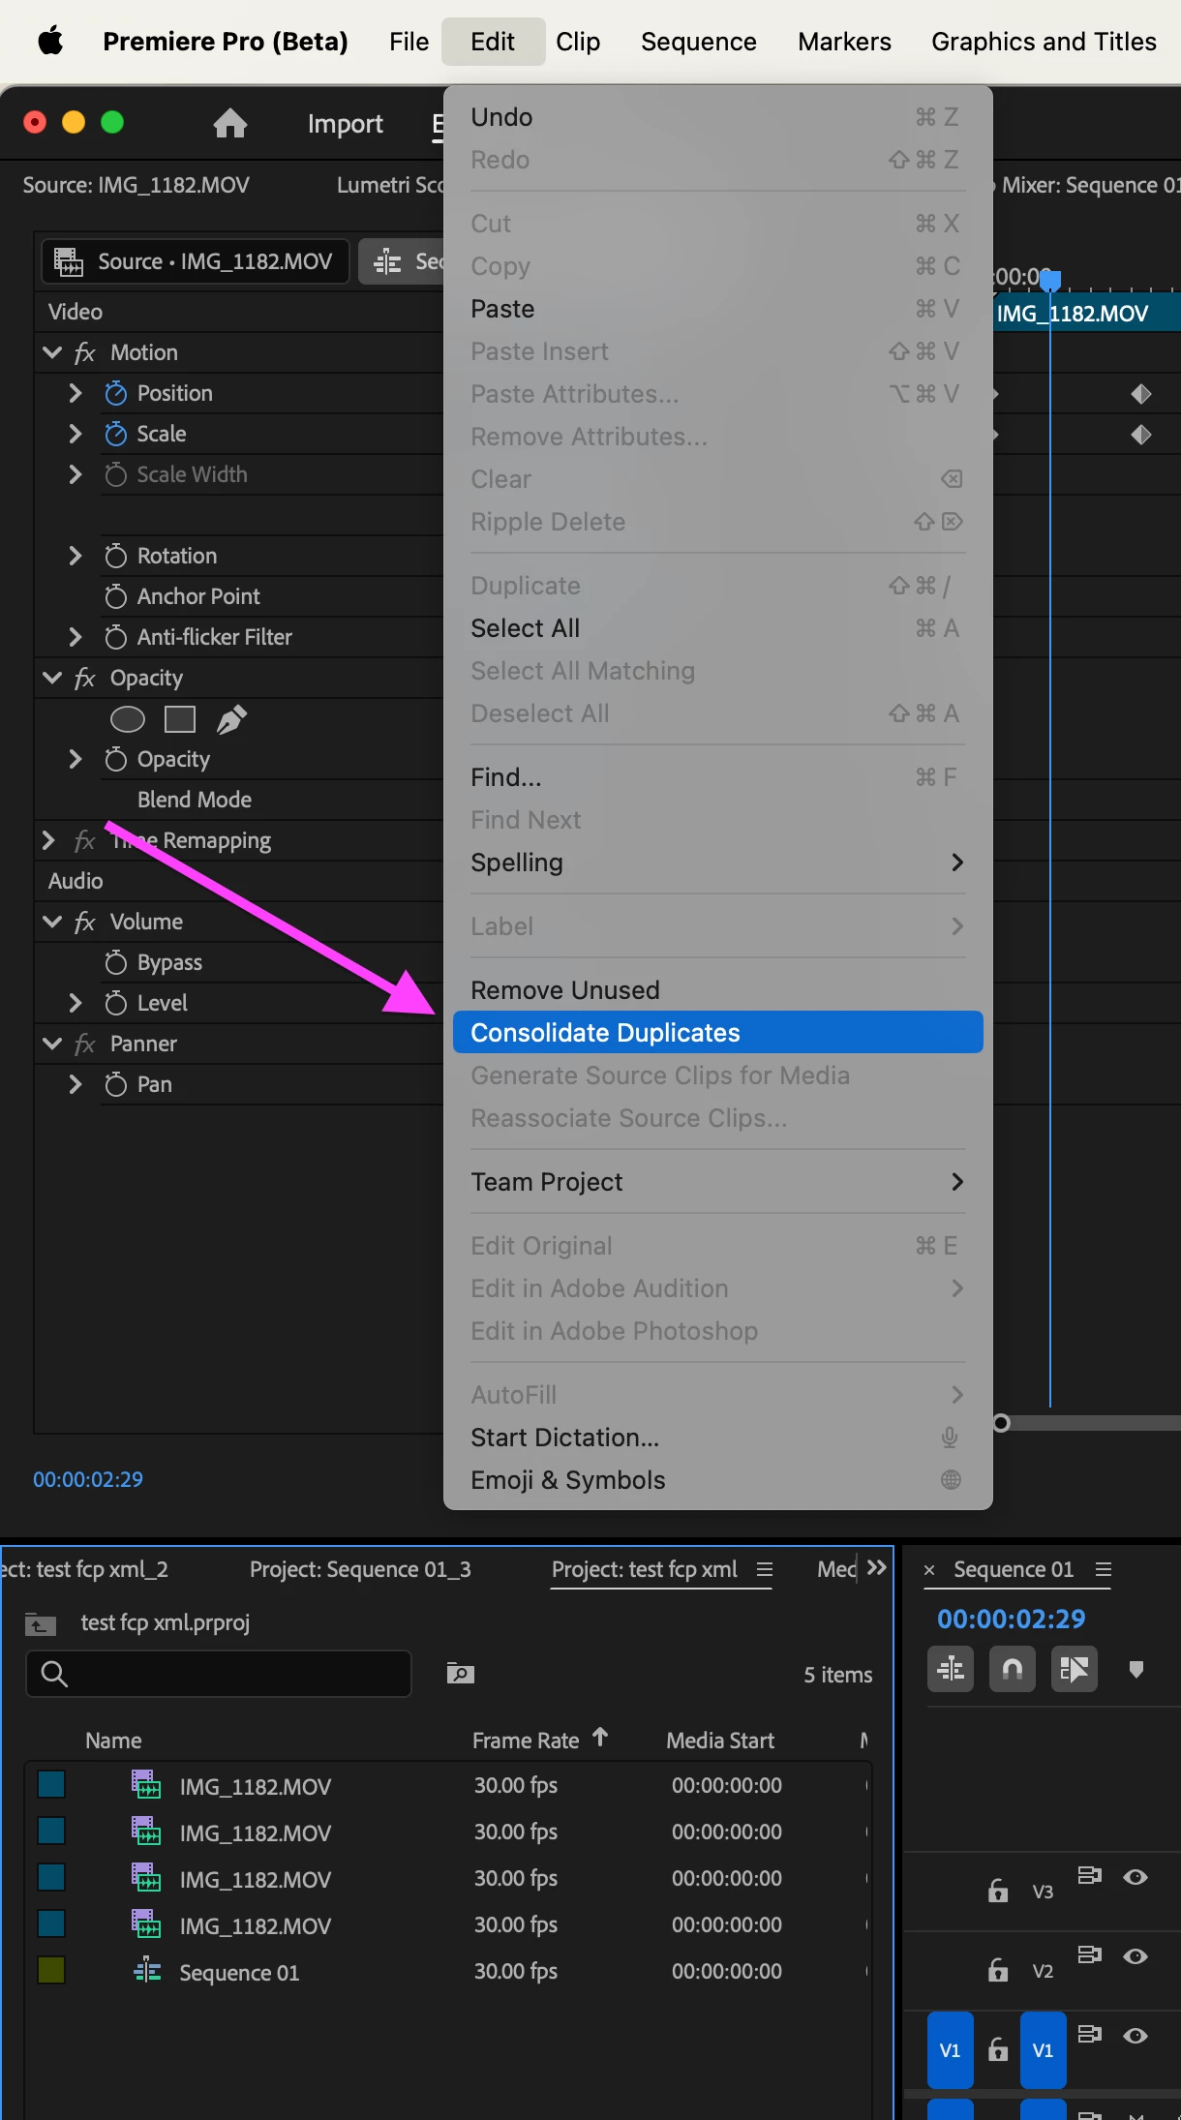The height and width of the screenshot is (2120, 1181).
Task: Toggle Linked Selection in timeline
Action: [x=1075, y=1669]
